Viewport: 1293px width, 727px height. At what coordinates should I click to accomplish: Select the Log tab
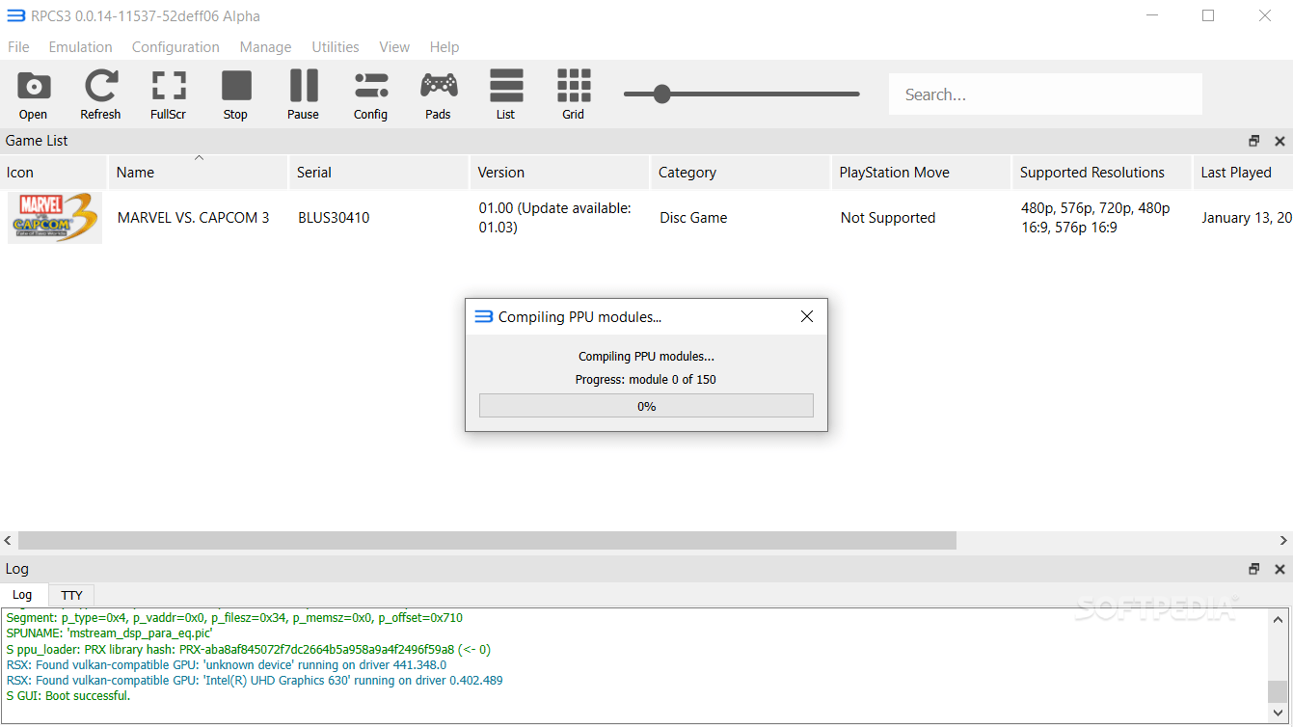pos(22,595)
